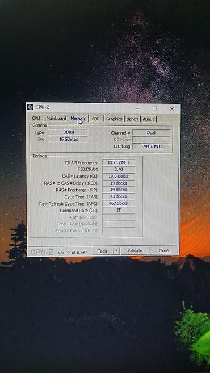Click the Channel # field Dual
The image size is (210, 373).
coord(152,133)
